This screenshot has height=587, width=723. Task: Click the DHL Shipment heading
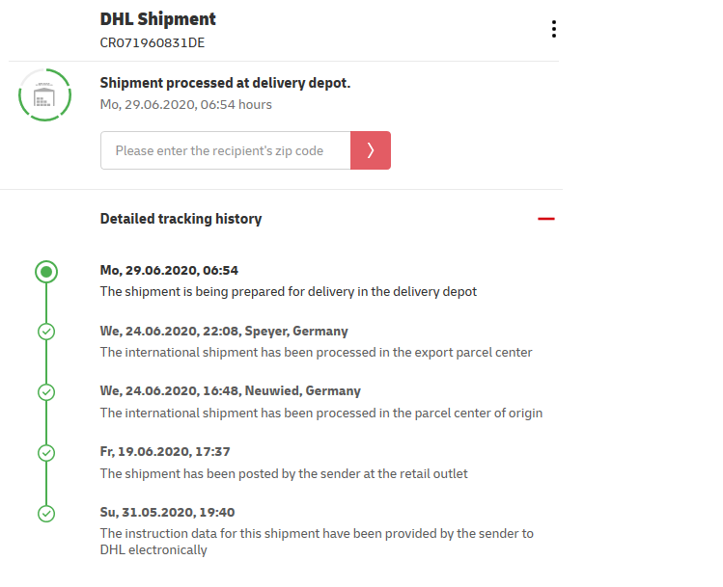coord(157,19)
